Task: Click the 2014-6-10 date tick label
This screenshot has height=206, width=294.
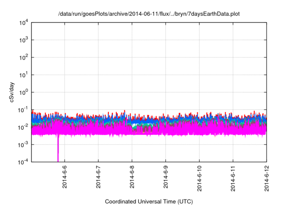Action: coord(199,178)
